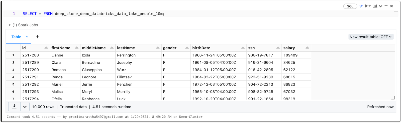Select the firstName column header text

tap(61, 48)
